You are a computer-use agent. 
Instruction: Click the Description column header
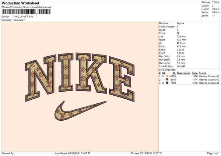(183, 73)
